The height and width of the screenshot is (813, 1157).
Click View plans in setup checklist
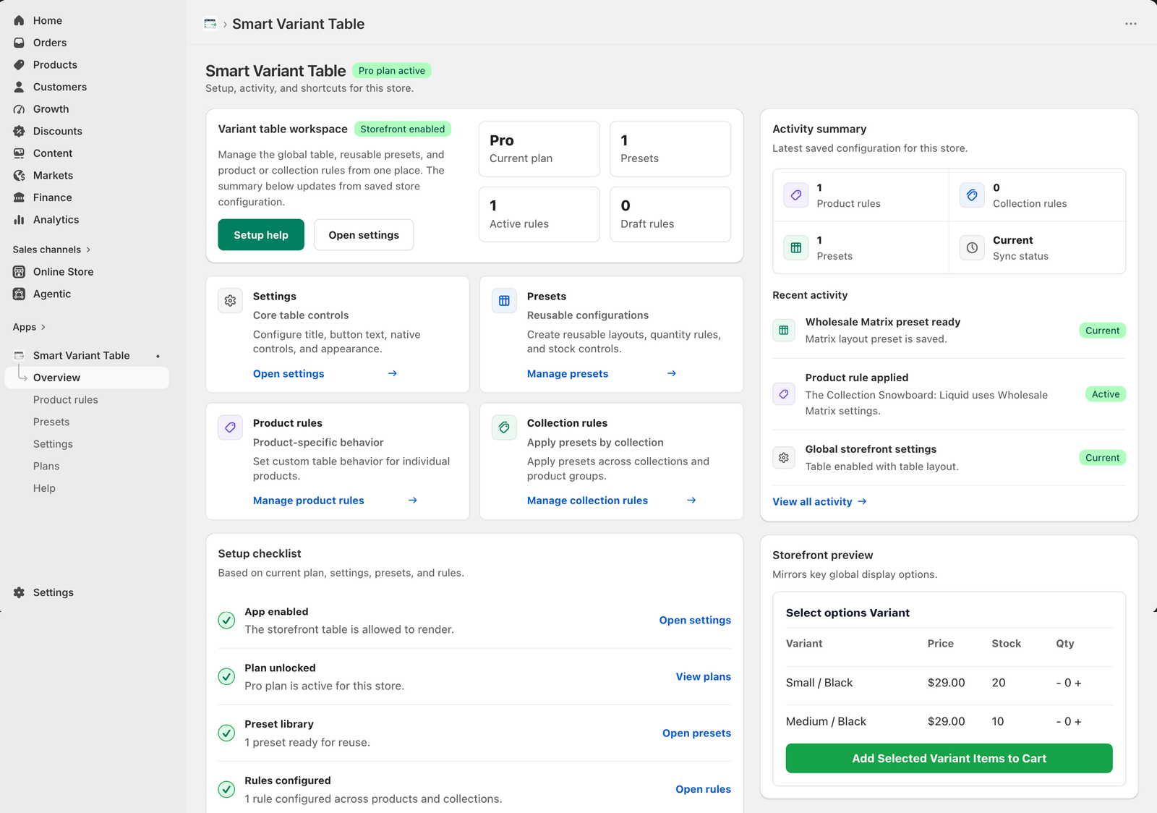tap(704, 677)
